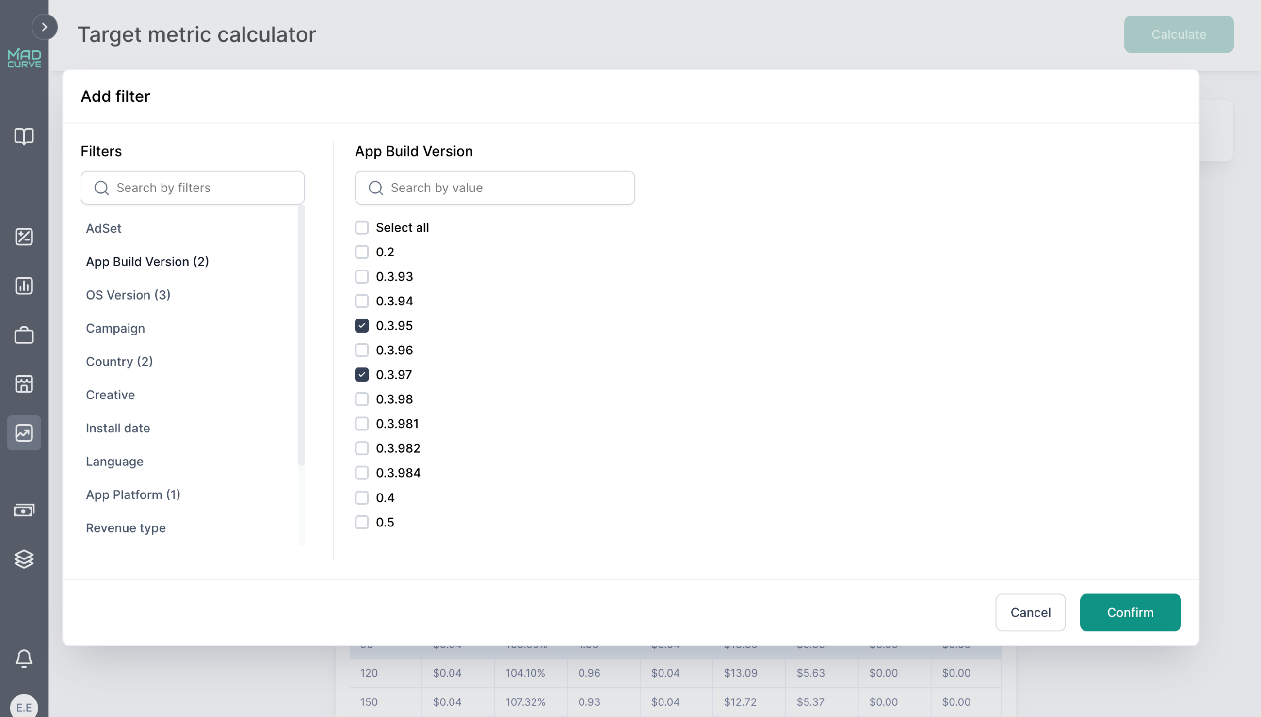Screen dimensions: 1261x717
Task: Open the OS Version filter
Action: pos(128,294)
